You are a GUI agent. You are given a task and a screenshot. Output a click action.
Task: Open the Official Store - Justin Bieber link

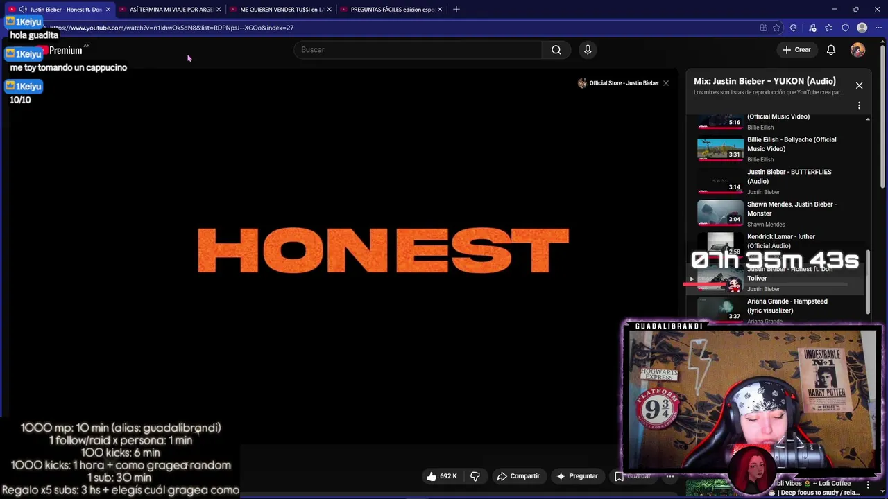(x=618, y=83)
